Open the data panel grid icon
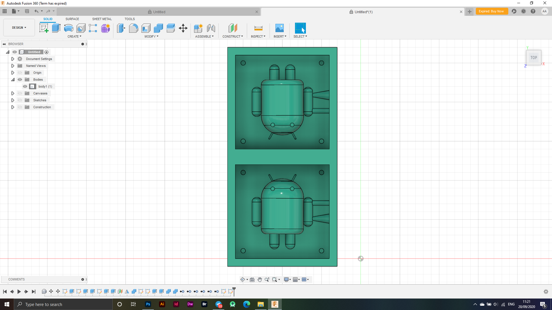The image size is (552, 310). [x=5, y=11]
